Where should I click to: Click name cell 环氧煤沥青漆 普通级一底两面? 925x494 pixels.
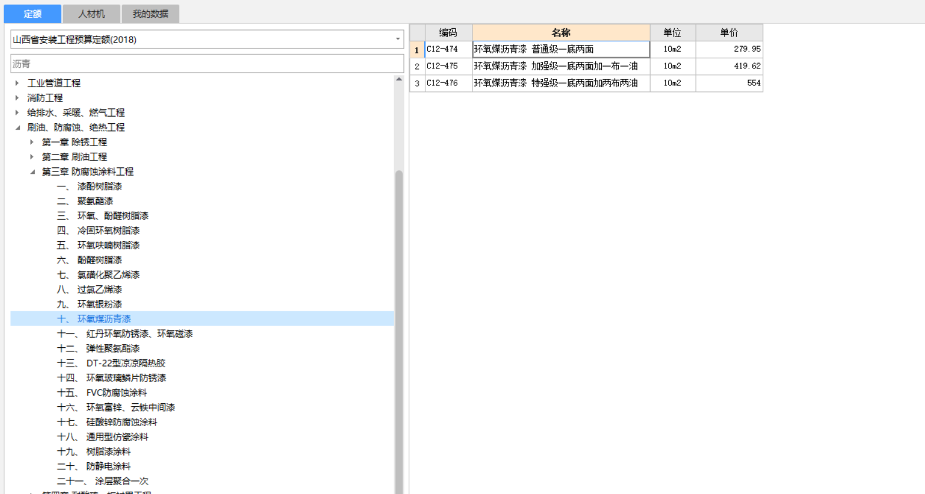click(x=561, y=50)
